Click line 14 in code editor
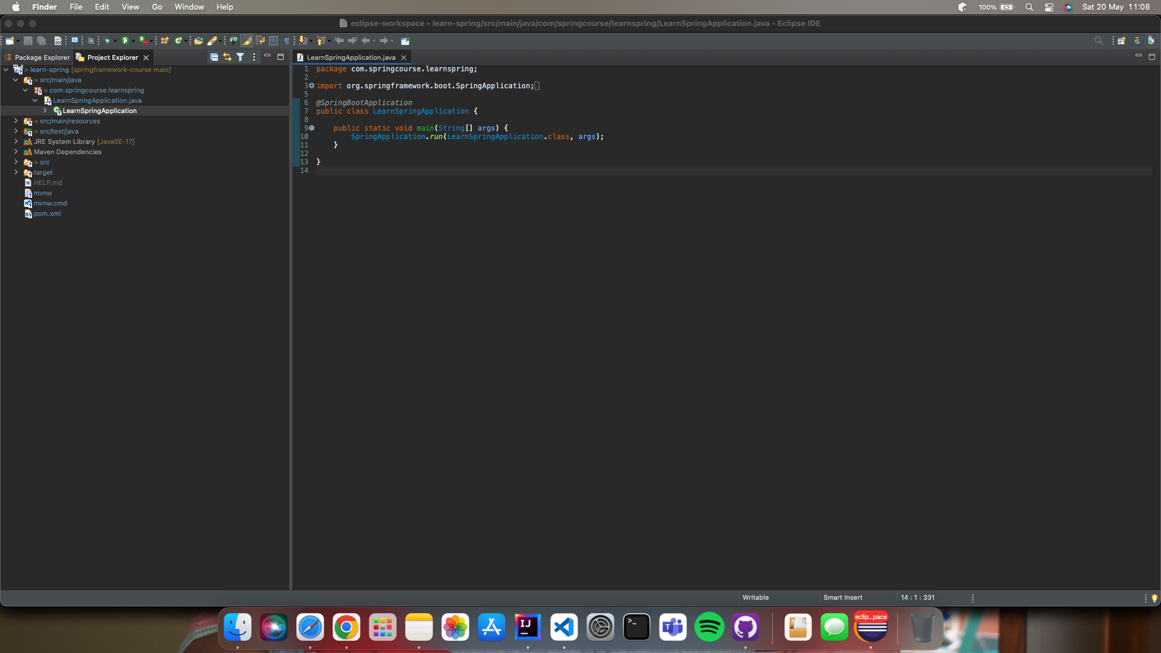Viewport: 1161px width, 653px height. [x=733, y=171]
